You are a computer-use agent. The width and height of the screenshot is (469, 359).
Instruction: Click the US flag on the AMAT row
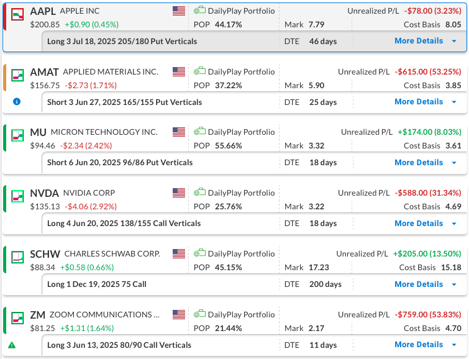pyautogui.click(x=179, y=72)
